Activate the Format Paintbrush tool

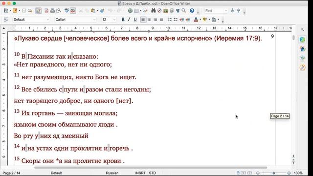click(102, 11)
